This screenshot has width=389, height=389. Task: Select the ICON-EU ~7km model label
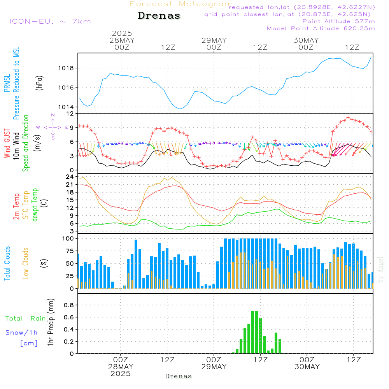(50, 21)
